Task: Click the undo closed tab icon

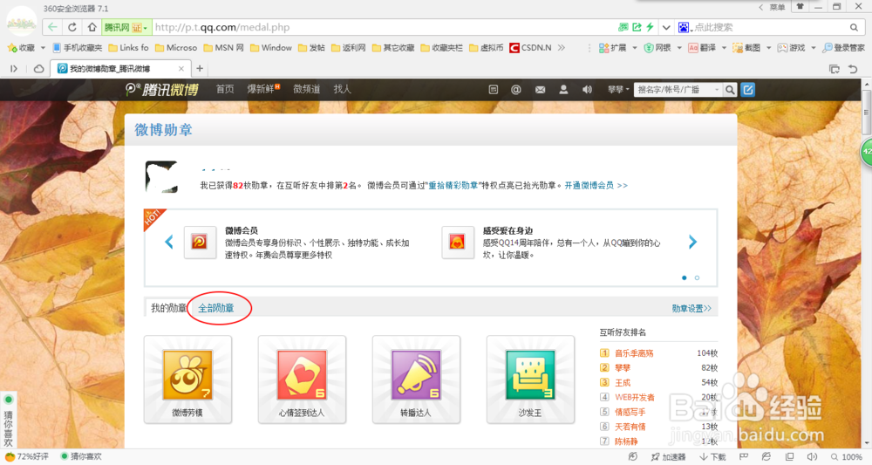Action: [x=853, y=68]
